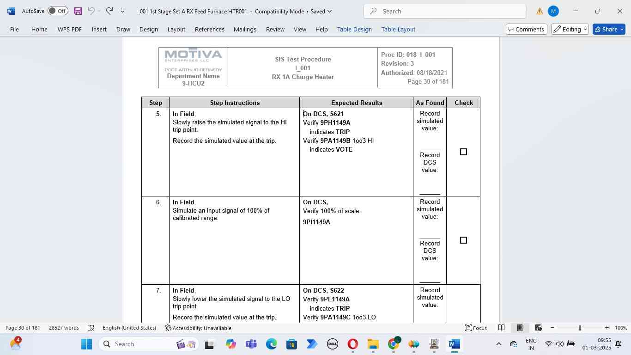Open the Table Design tab
Image resolution: width=631 pixels, height=355 pixels.
tap(354, 29)
